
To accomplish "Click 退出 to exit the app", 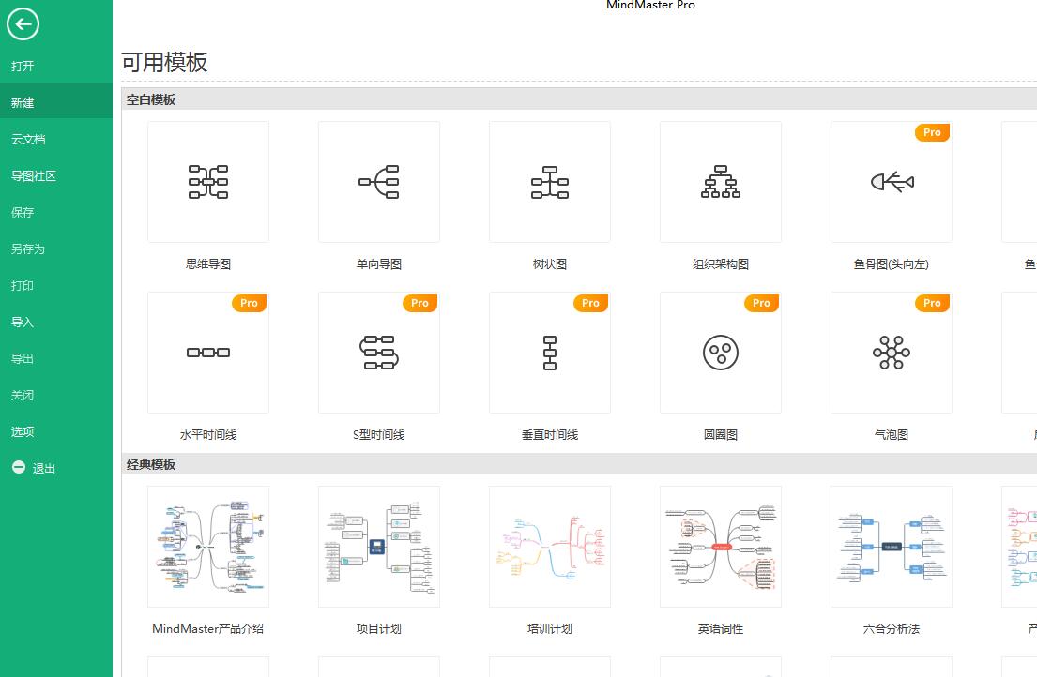I will click(44, 468).
